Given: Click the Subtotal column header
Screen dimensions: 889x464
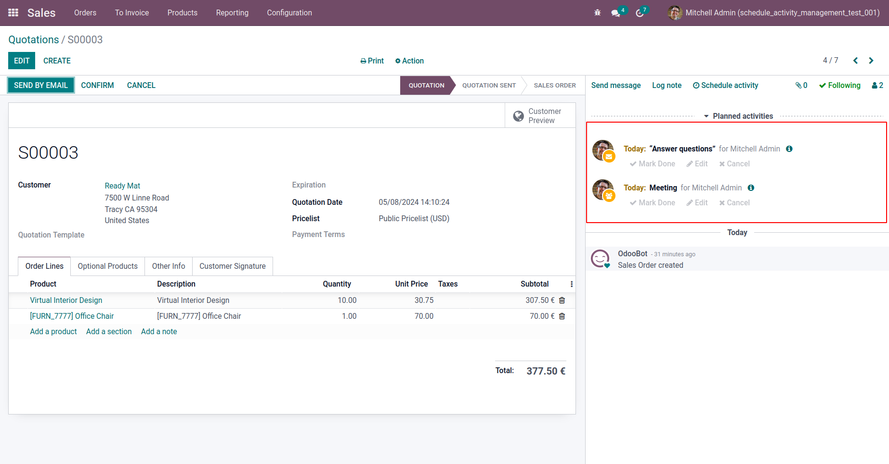Looking at the screenshot, I should [x=535, y=284].
